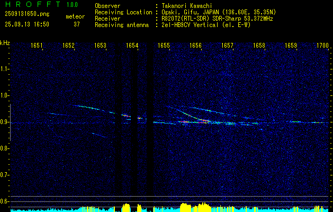Click R820T2(RTL-SDR) SDR-Sharp 53.372MHz text
This screenshot has height=212, width=333.
coord(217,19)
